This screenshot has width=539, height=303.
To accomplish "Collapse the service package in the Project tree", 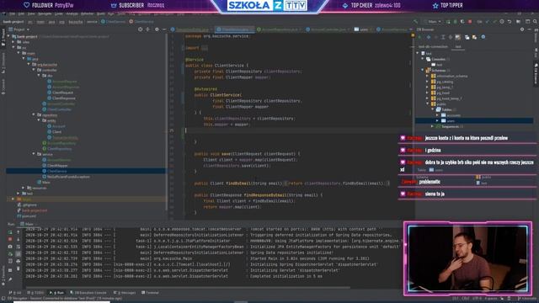I will coord(34,154).
